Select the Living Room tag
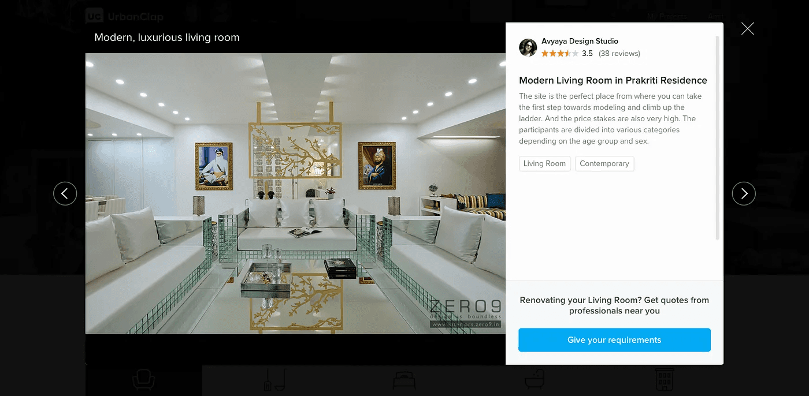 coord(545,164)
